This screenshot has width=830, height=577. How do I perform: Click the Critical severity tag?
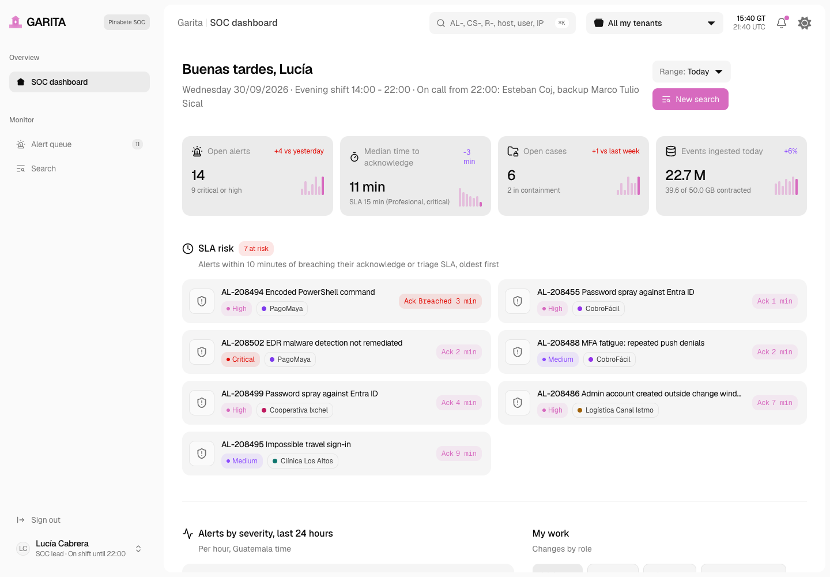coord(240,359)
